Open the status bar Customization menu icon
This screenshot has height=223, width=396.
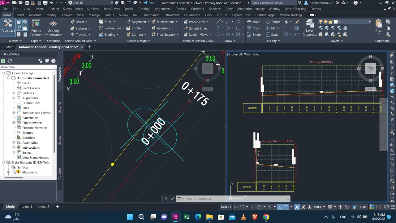tap(392, 207)
